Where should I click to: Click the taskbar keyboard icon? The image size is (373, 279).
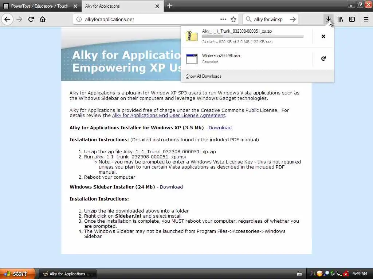[299, 274]
